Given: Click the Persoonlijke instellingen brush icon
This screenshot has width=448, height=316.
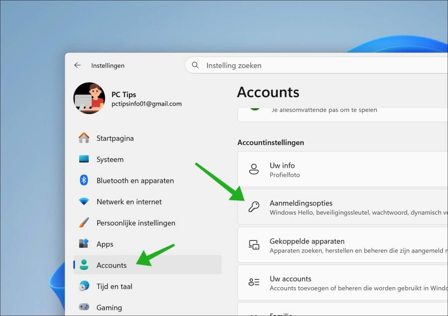Looking at the screenshot, I should click(84, 222).
